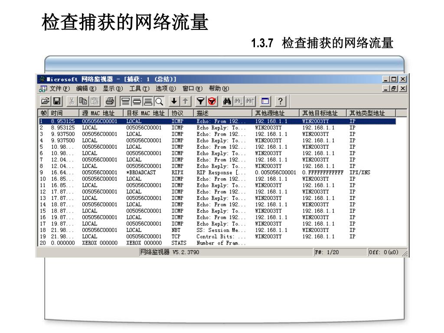Select frame number 20
Viewport: 444px width, 333px height.
click(43, 243)
